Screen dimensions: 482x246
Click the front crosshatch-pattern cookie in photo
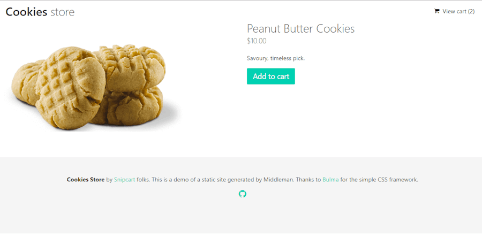[x=70, y=89]
